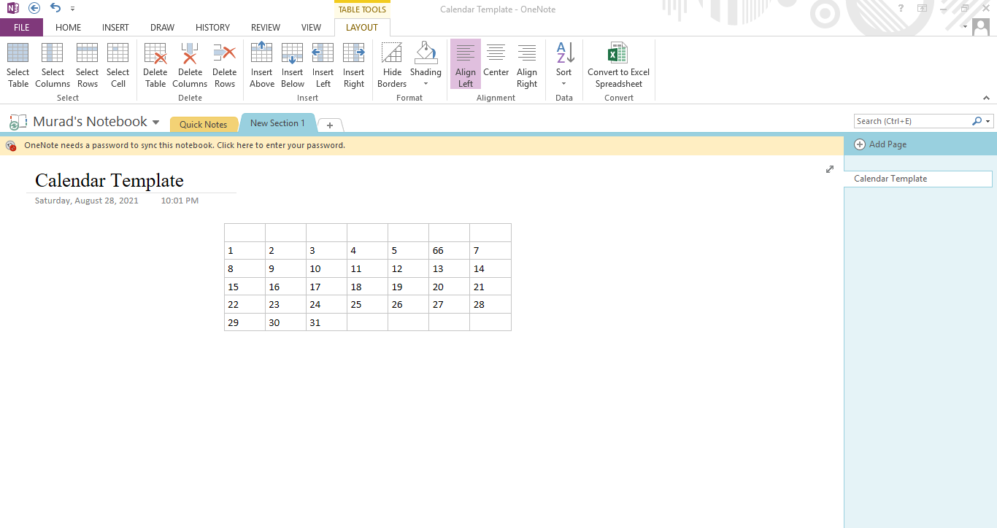Screen dimensions: 997x528
Task: Click the Delete Columns icon
Action: [x=190, y=64]
